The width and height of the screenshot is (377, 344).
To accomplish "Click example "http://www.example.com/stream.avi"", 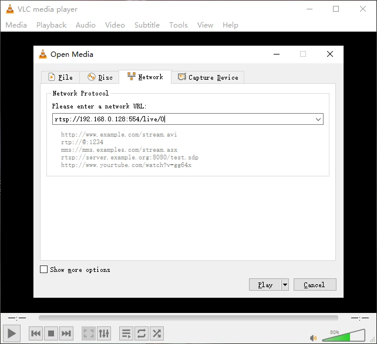I will (119, 134).
